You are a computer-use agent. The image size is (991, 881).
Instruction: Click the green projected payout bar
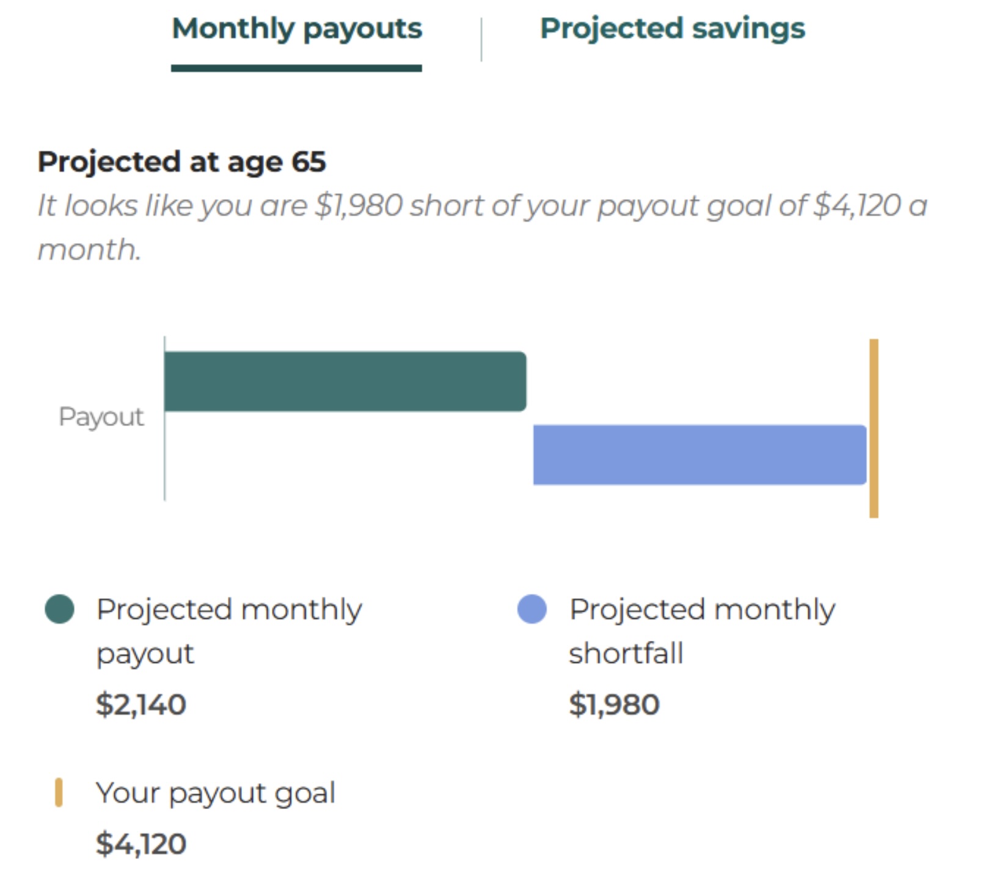click(345, 381)
